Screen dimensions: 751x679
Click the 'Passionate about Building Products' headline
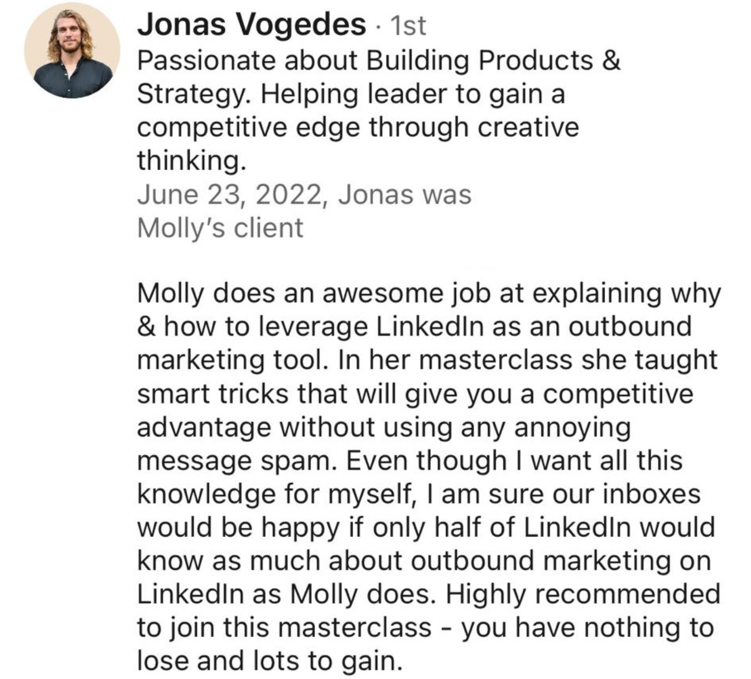pos(379,61)
